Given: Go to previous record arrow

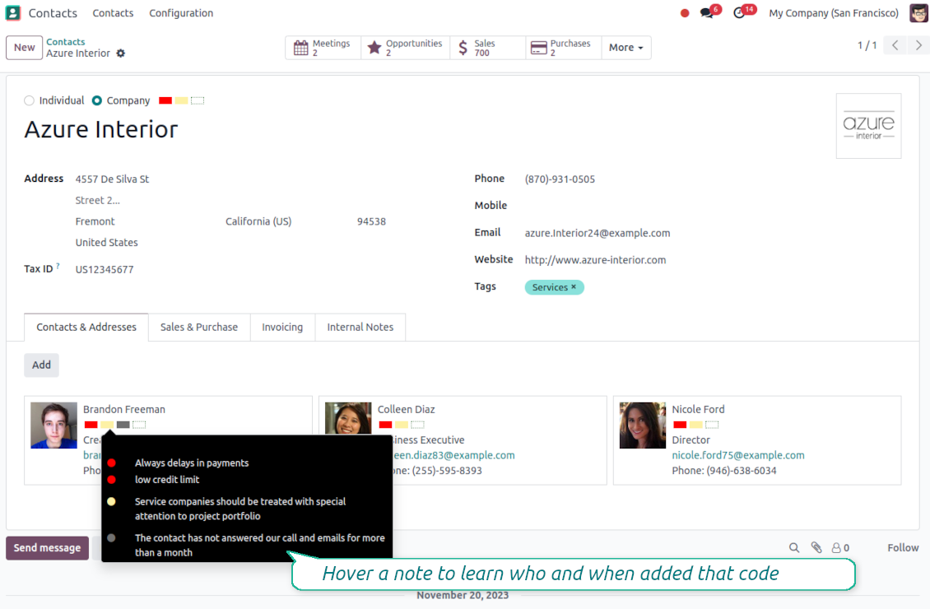Looking at the screenshot, I should click(895, 45).
